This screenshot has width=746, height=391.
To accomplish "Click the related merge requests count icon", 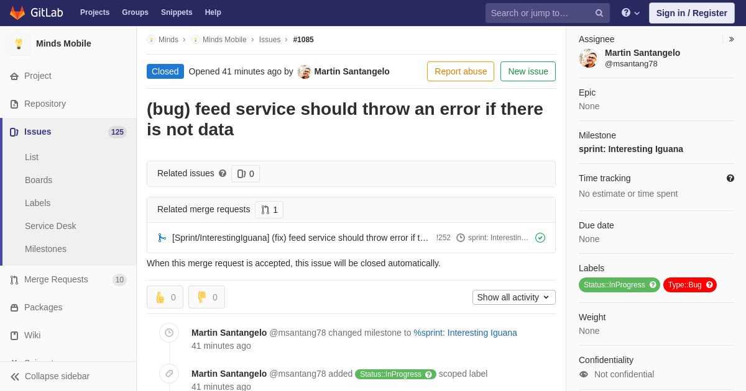I will coord(265,210).
